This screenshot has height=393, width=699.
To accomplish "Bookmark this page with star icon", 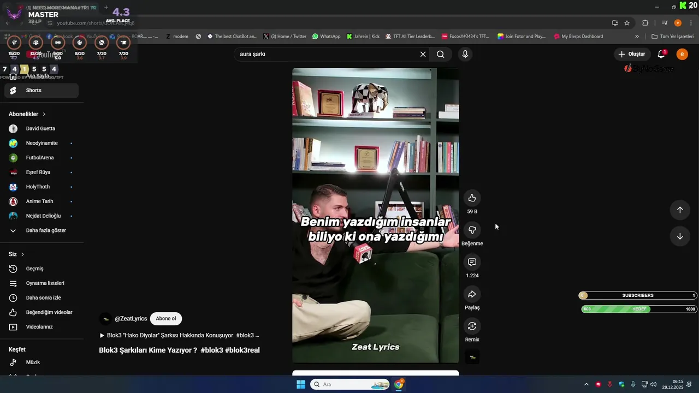I will [x=627, y=23].
